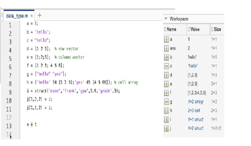Select the struct icon of variable i
Screen dimensions: 251x146
(x=166, y=120)
